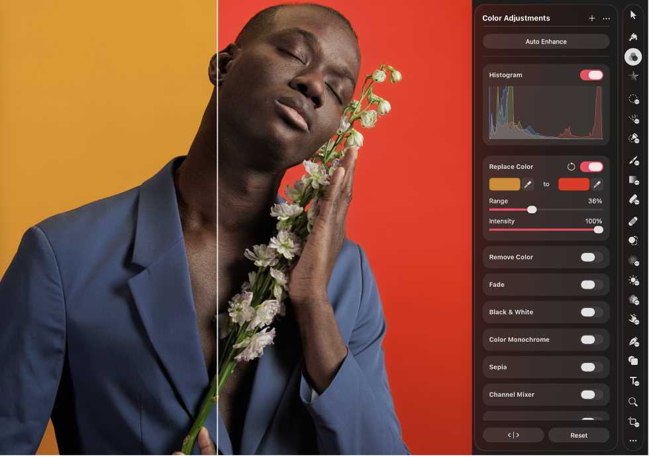The height and width of the screenshot is (457, 649).
Task: Open the Color Adjustments options menu
Action: [x=607, y=18]
